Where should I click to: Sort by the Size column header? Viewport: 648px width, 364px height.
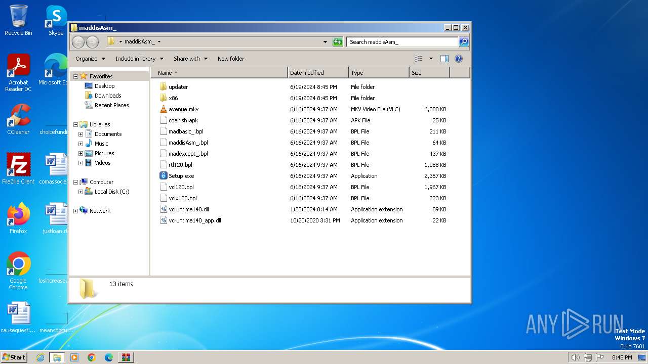click(x=429, y=73)
